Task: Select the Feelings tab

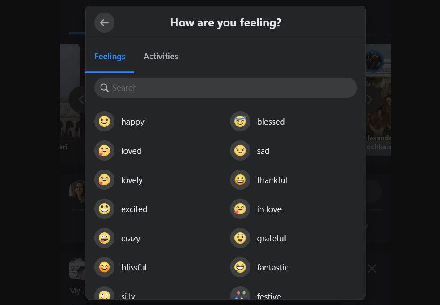Action: [110, 57]
